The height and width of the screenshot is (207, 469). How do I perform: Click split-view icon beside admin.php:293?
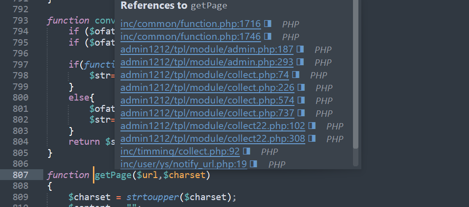[x=300, y=62]
